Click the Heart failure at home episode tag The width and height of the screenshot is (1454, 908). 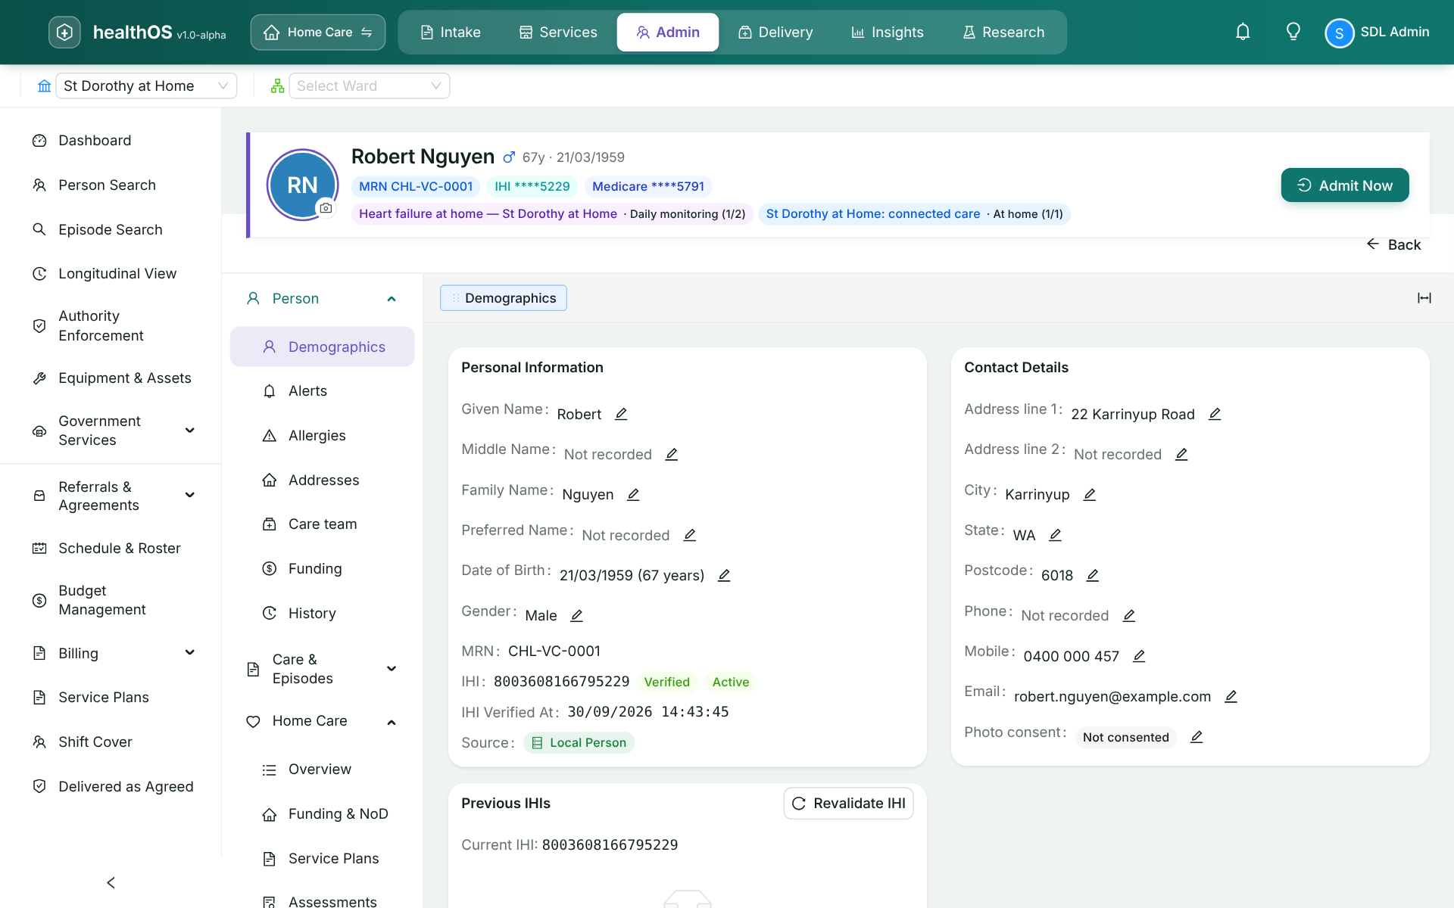click(x=552, y=214)
